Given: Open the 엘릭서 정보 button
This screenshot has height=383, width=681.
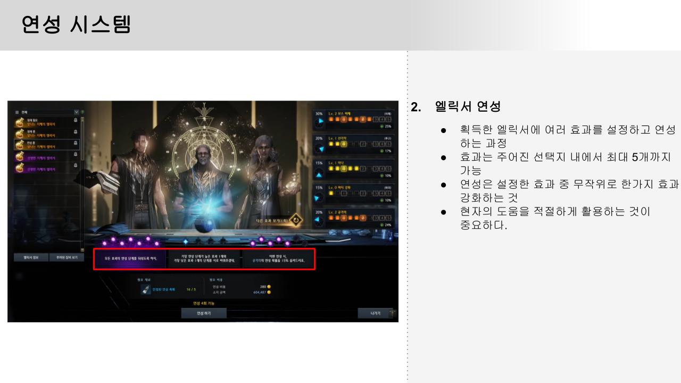Looking at the screenshot, I should click(x=30, y=257).
